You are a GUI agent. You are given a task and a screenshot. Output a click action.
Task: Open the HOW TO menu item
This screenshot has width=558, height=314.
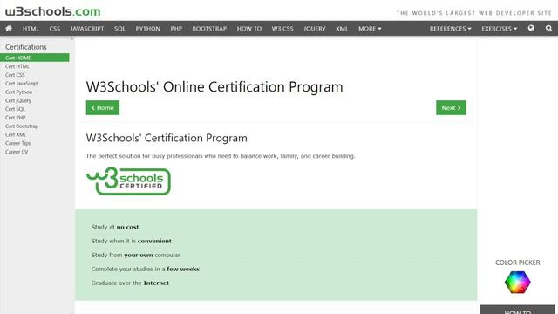(x=249, y=29)
